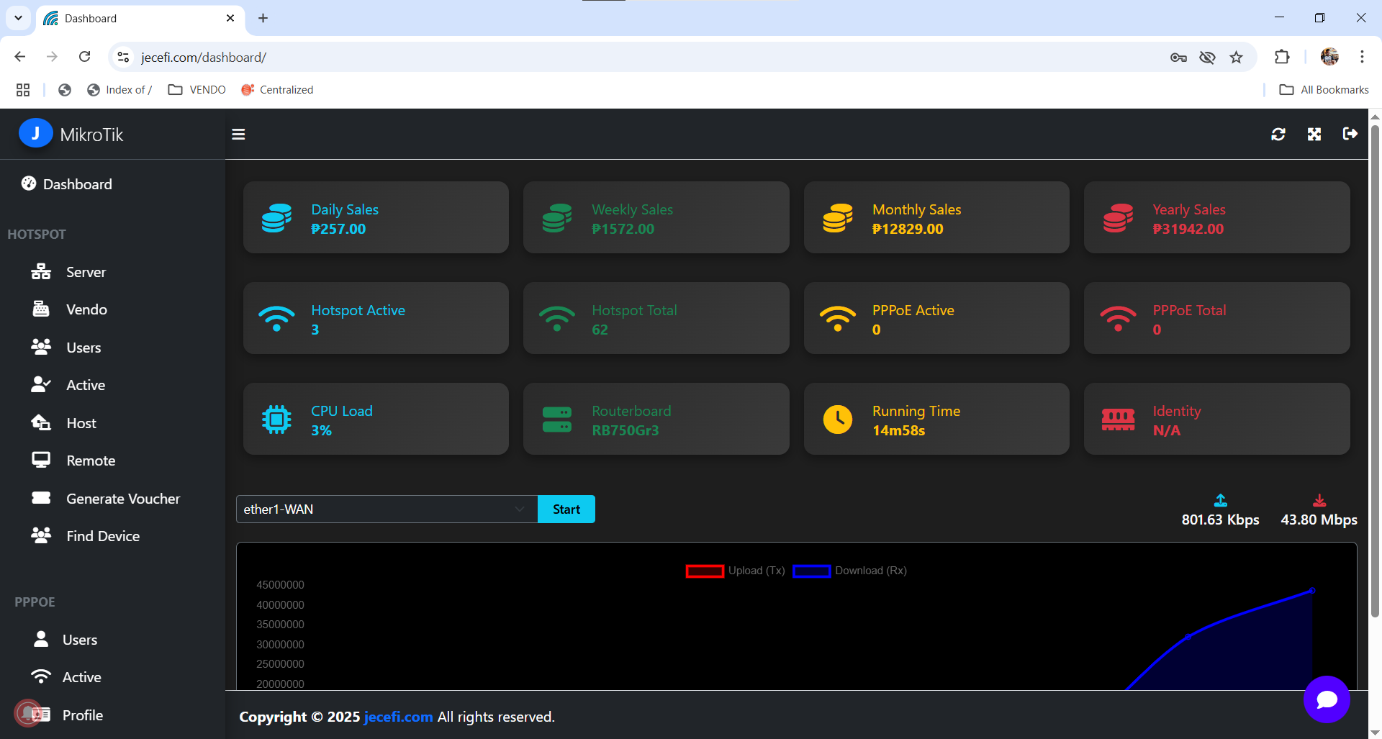Click the page vertical scrollbar
The width and height of the screenshot is (1382, 739).
click(1375, 373)
